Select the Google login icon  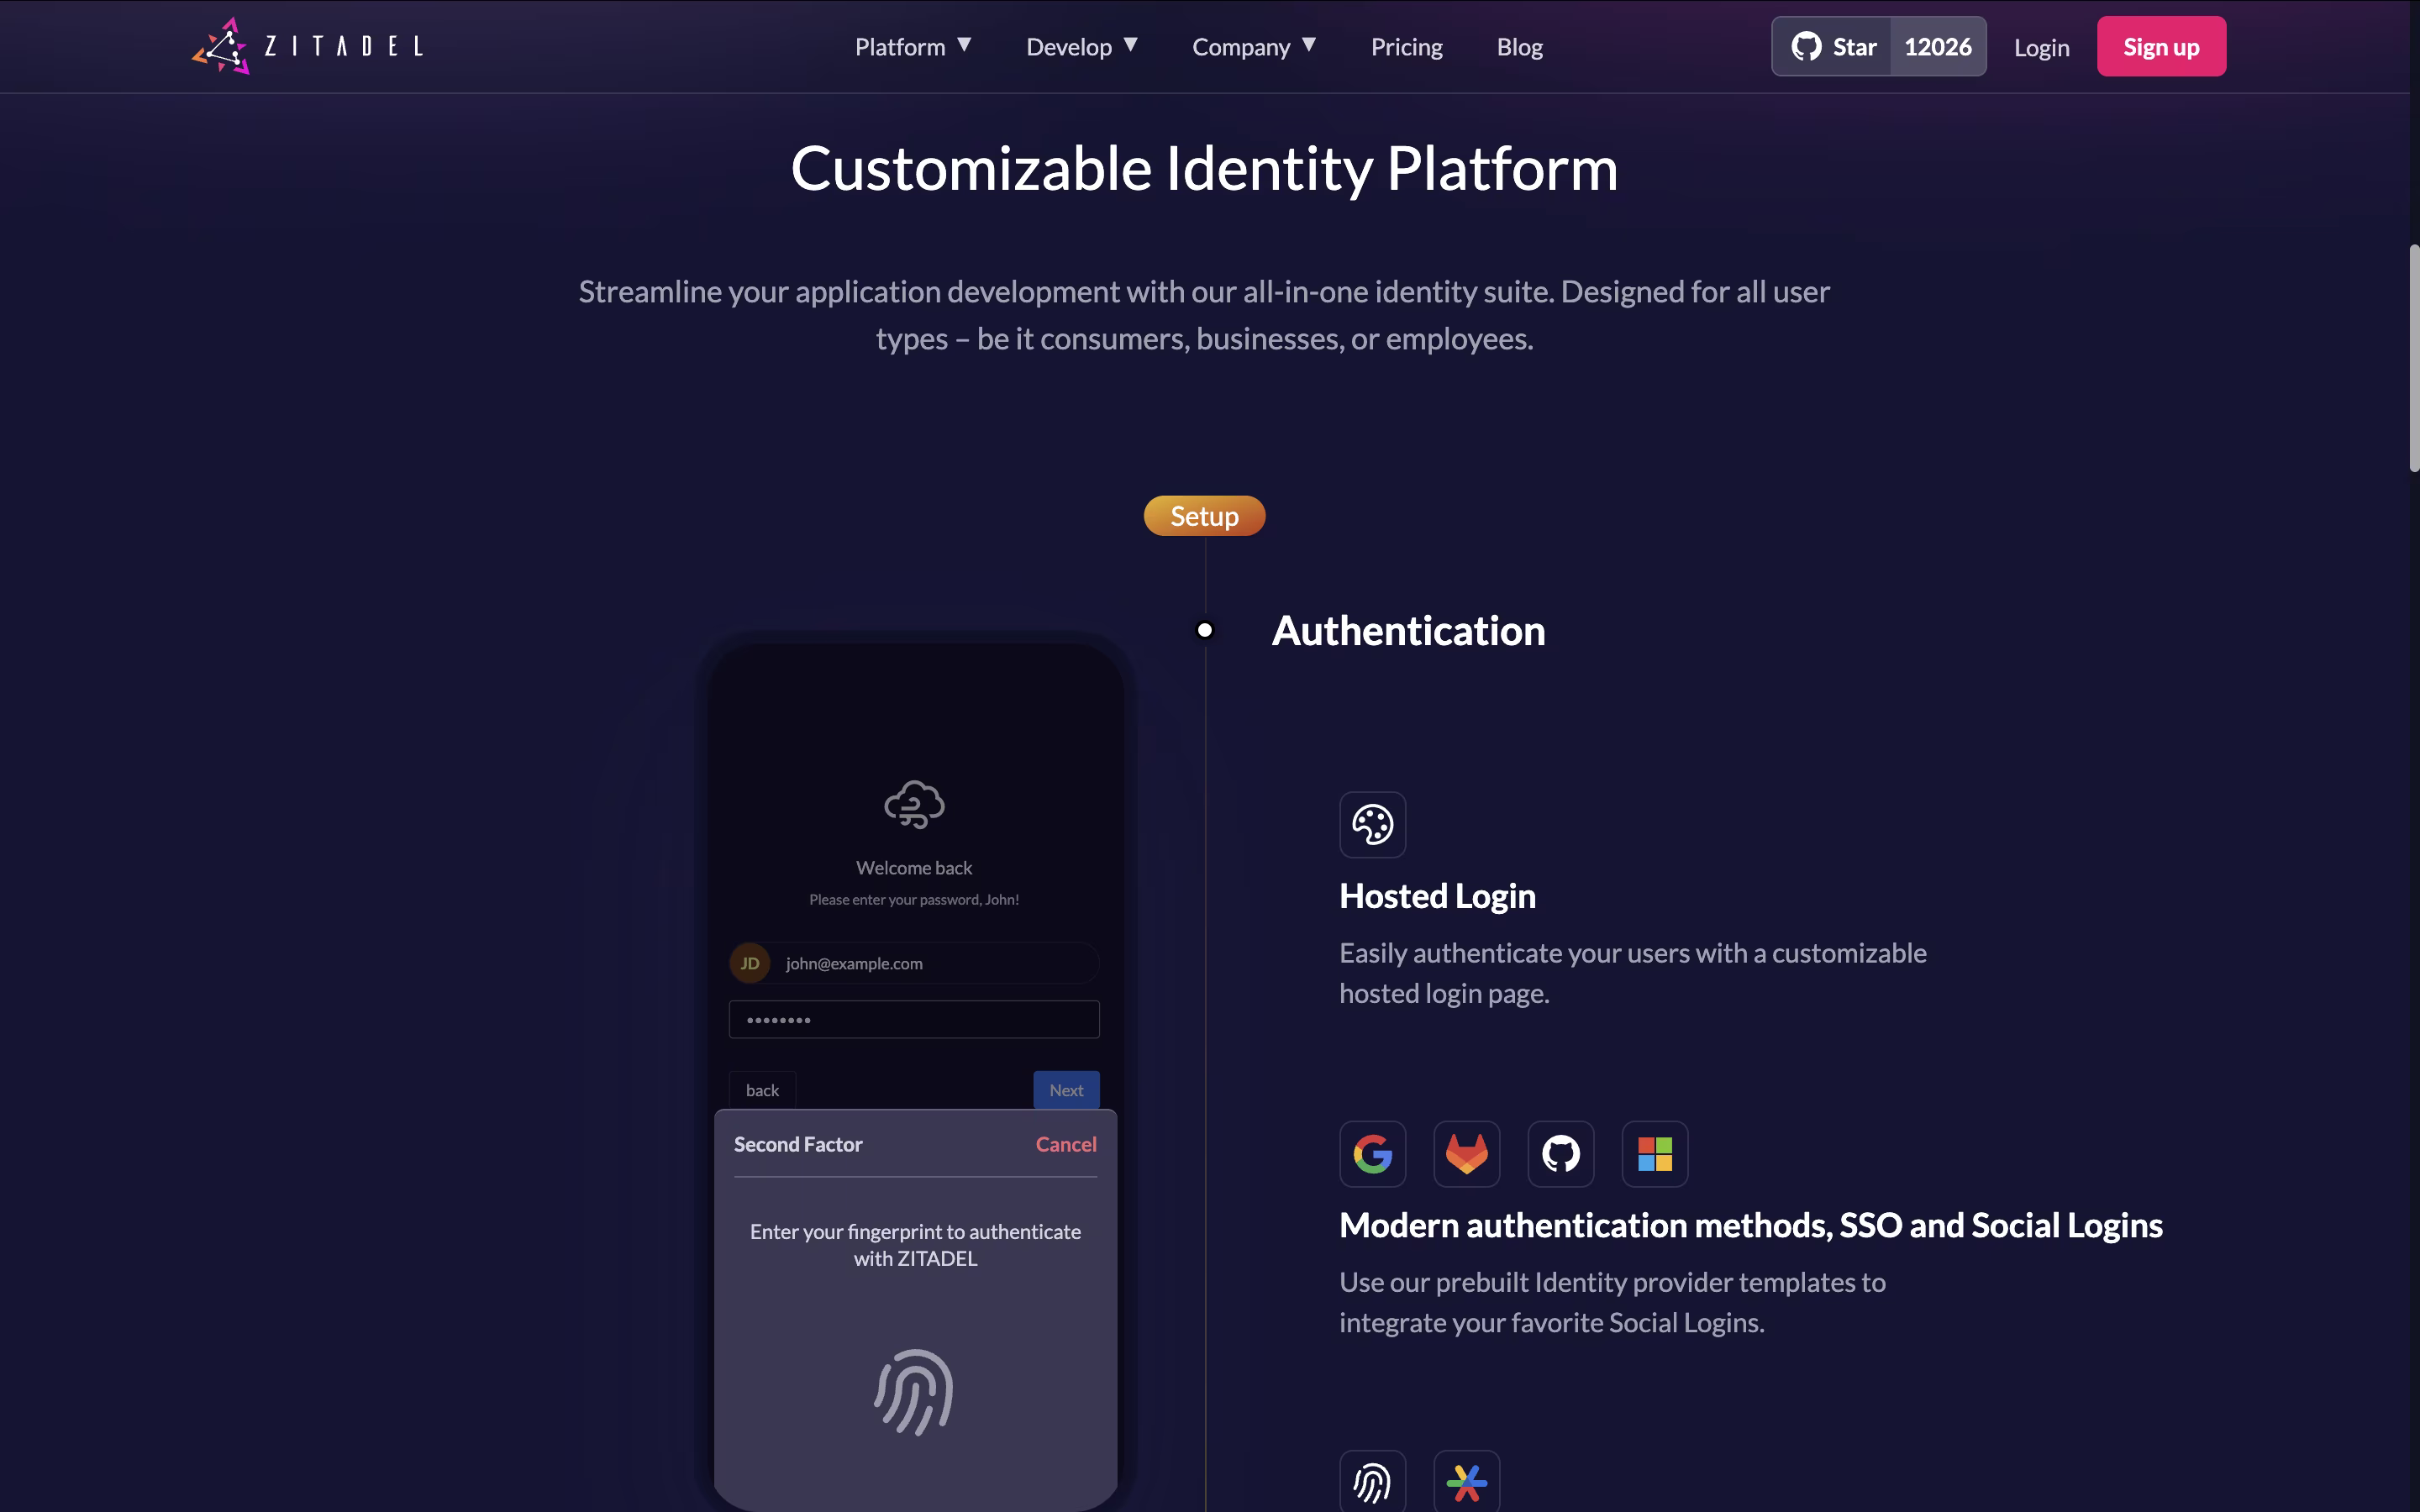click(1372, 1154)
